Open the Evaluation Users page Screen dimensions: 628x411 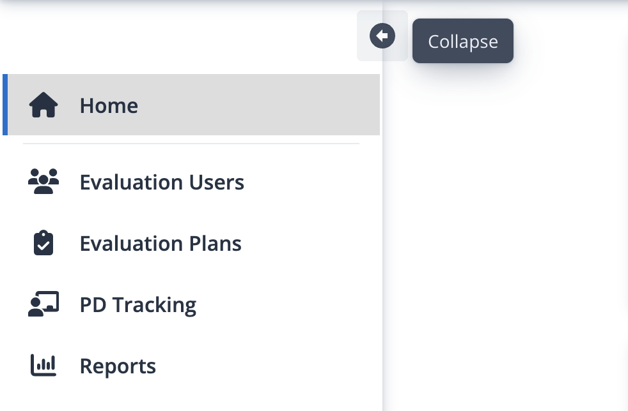162,183
